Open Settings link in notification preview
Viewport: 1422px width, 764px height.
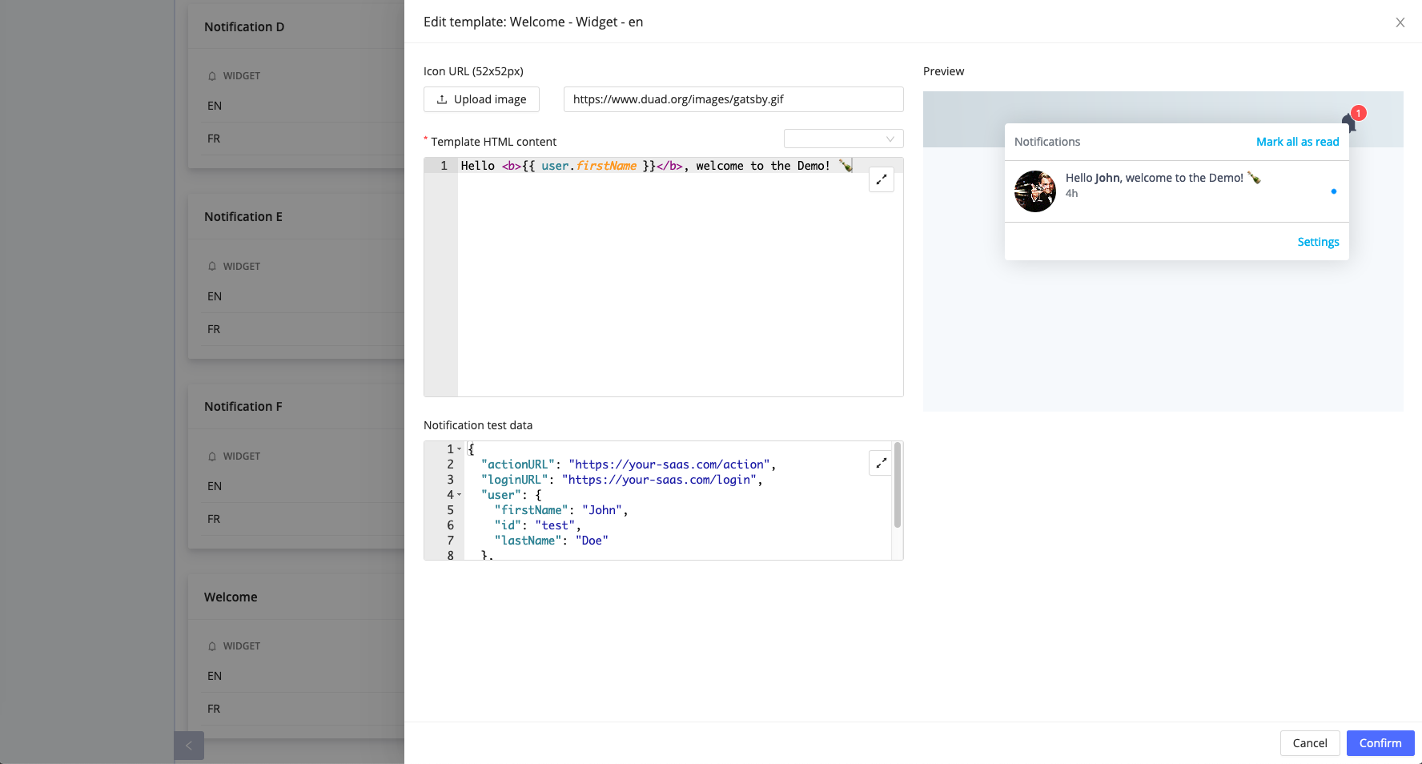(x=1318, y=242)
